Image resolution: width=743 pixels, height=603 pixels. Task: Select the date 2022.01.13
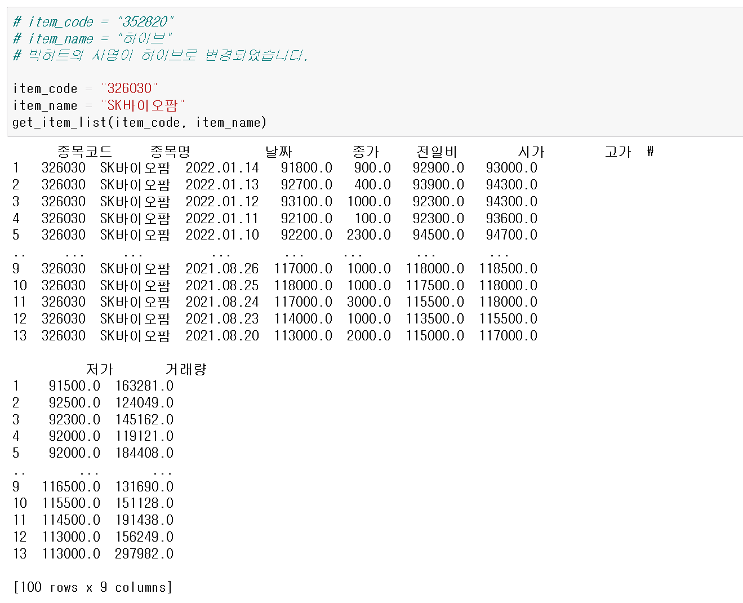(x=223, y=185)
